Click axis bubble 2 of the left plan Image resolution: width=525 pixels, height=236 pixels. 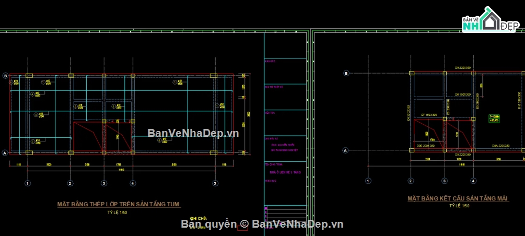coord(70,183)
